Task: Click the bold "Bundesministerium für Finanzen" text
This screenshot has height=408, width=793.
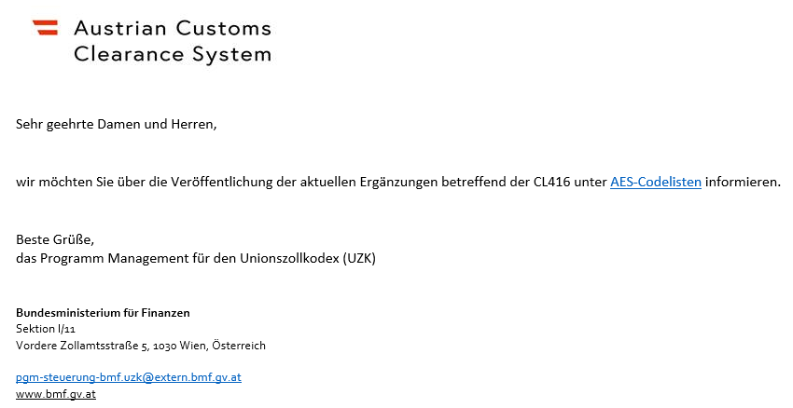Action: [x=103, y=313]
